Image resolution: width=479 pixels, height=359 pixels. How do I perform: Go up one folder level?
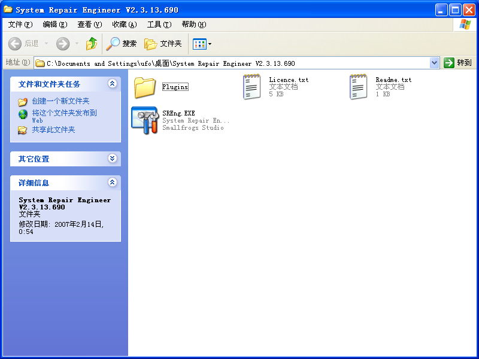click(x=92, y=44)
